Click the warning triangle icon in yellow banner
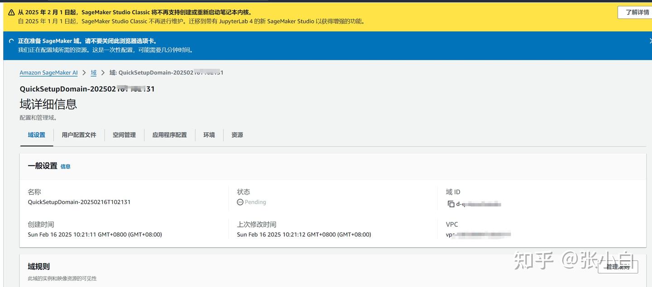This screenshot has height=287, width=652. pos(11,13)
